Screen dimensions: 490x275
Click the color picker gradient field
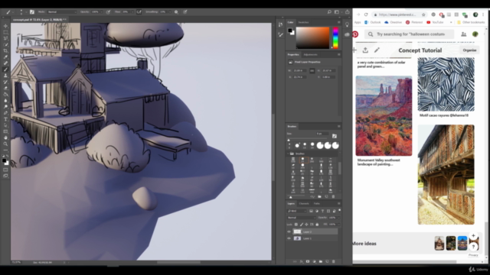coord(312,37)
